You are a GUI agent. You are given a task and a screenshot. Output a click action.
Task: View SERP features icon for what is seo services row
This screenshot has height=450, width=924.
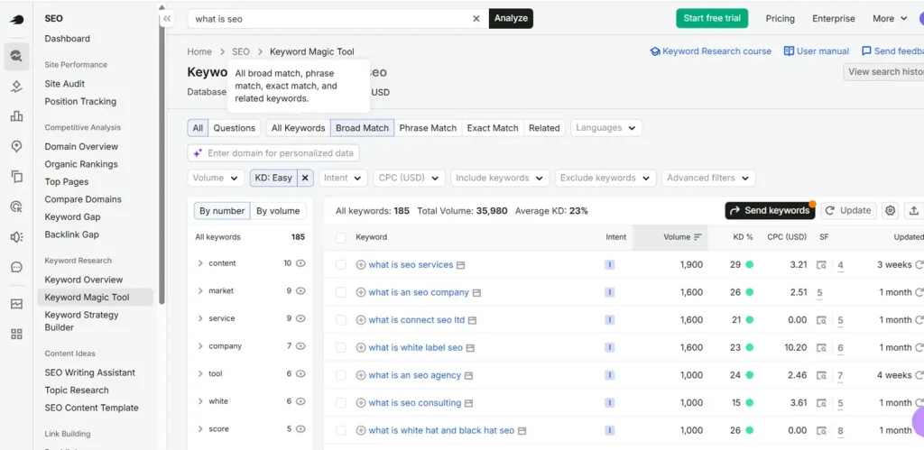(821, 265)
